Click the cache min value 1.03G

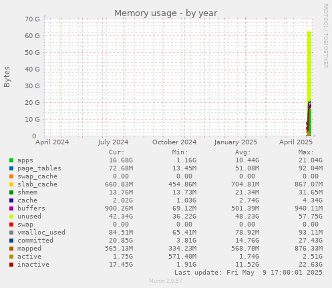[186, 200]
